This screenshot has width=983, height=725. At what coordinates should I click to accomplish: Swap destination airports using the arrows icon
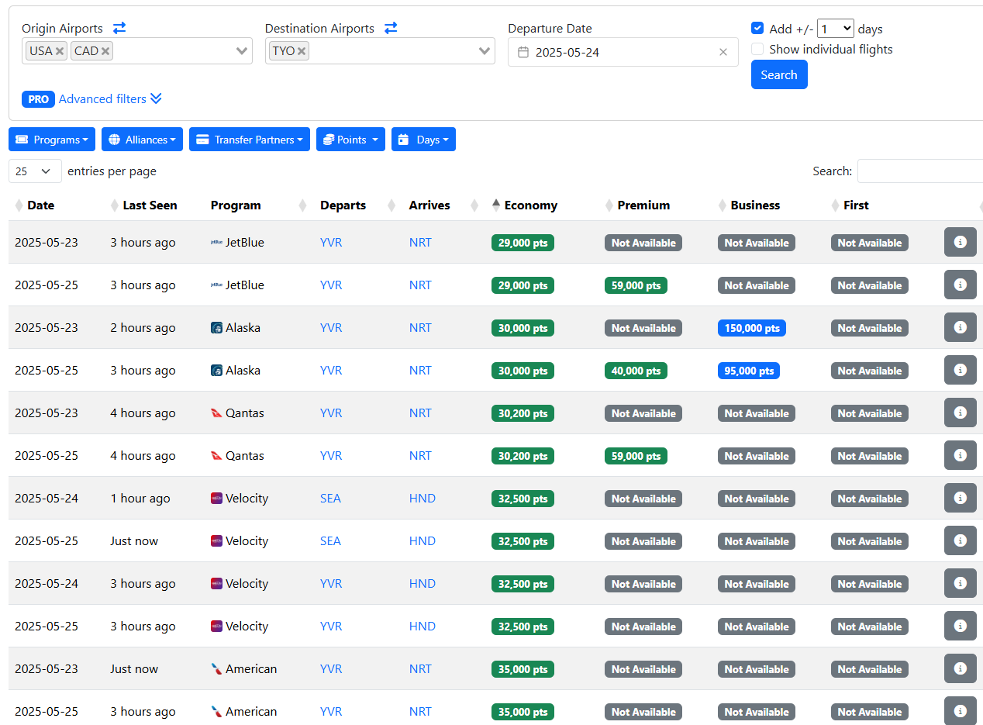coord(391,28)
